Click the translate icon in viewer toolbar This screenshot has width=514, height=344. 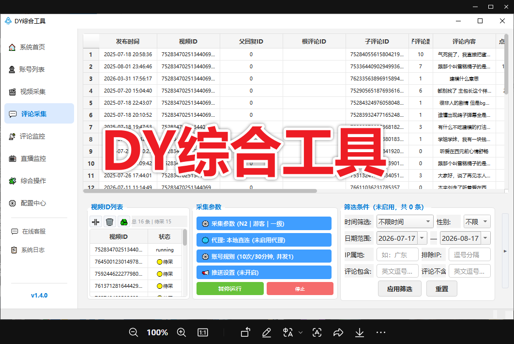(x=288, y=332)
